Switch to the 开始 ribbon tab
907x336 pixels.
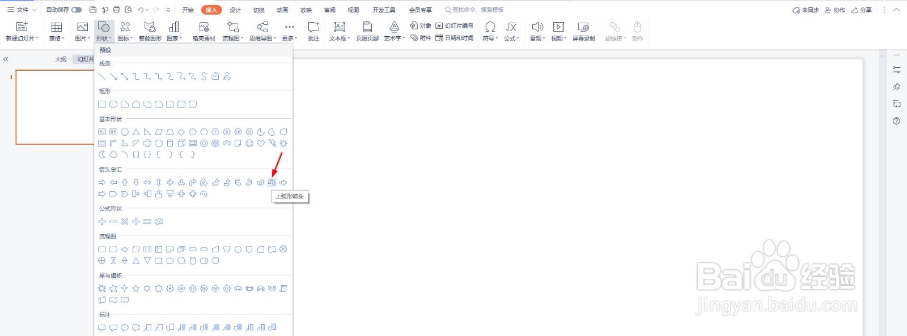[188, 10]
